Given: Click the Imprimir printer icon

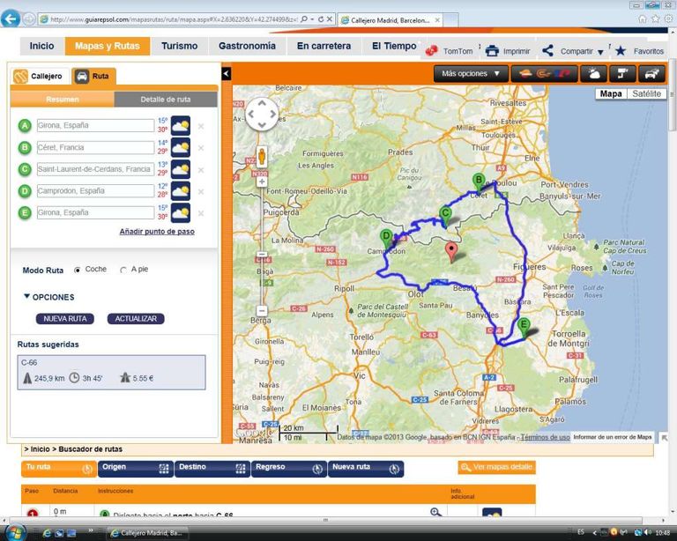Looking at the screenshot, I should point(492,51).
